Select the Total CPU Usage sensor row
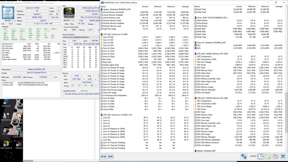Image resolution: width=288 pixels, height=162 pixels. click(145, 93)
